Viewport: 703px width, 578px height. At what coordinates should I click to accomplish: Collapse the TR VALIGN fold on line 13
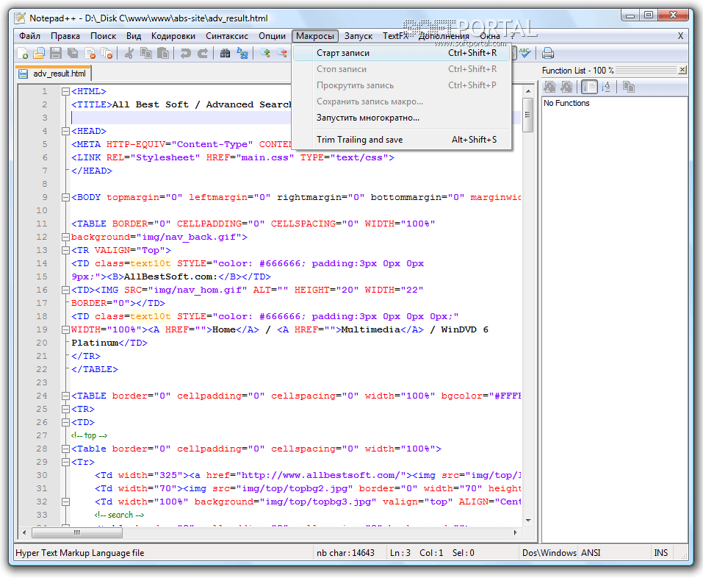65,250
